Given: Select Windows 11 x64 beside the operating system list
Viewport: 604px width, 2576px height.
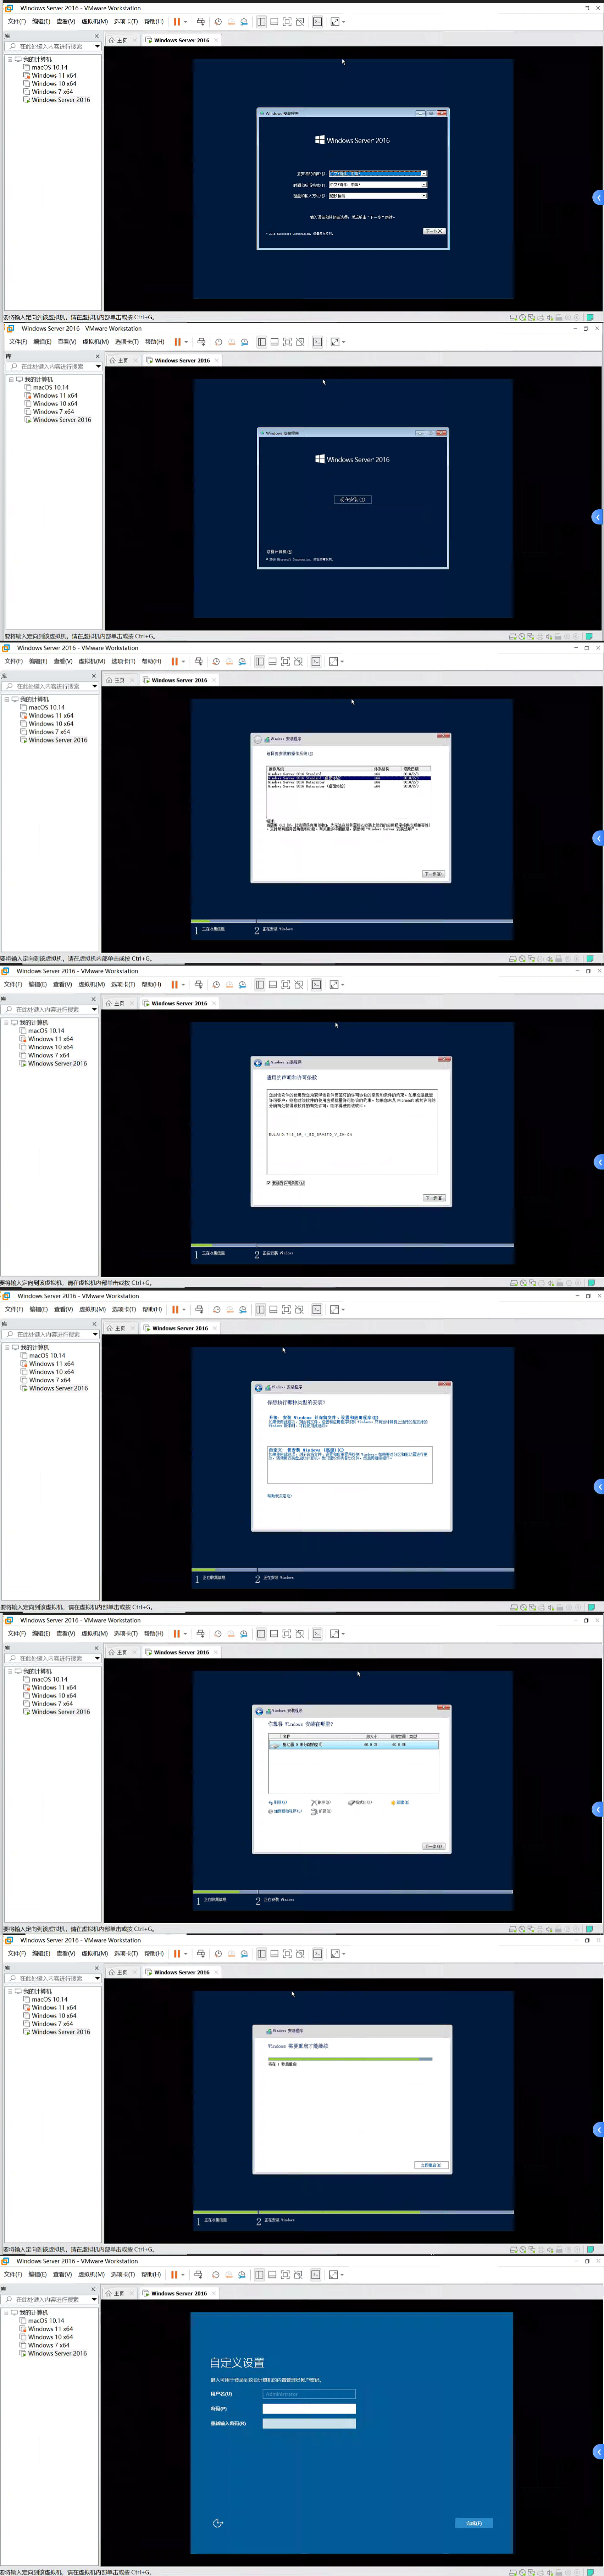Looking at the screenshot, I should click(x=51, y=716).
